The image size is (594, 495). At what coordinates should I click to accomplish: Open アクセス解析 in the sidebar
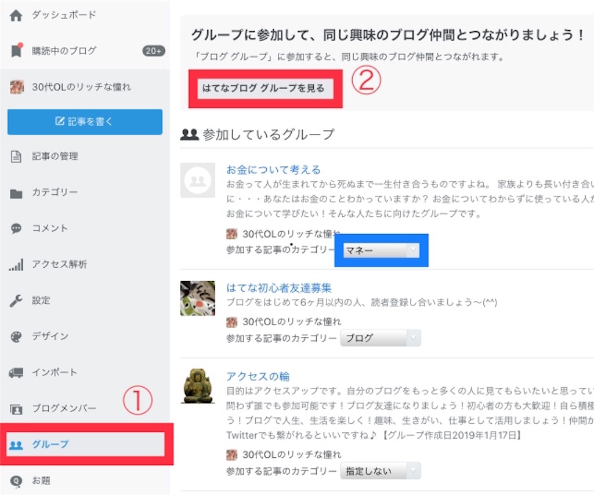60,264
